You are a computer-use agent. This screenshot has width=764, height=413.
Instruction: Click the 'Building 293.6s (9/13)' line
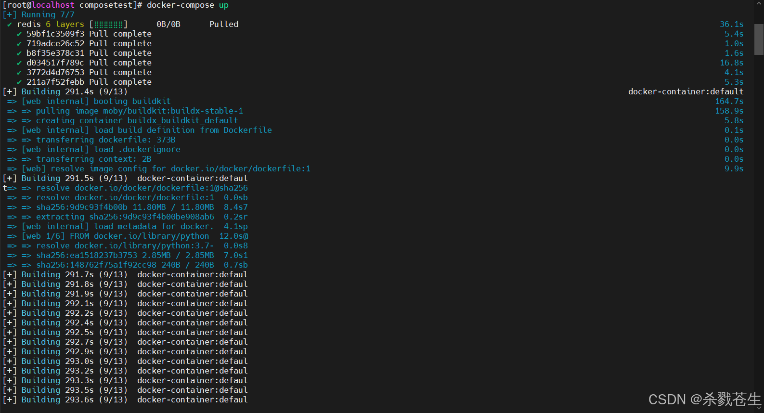pyautogui.click(x=125, y=400)
